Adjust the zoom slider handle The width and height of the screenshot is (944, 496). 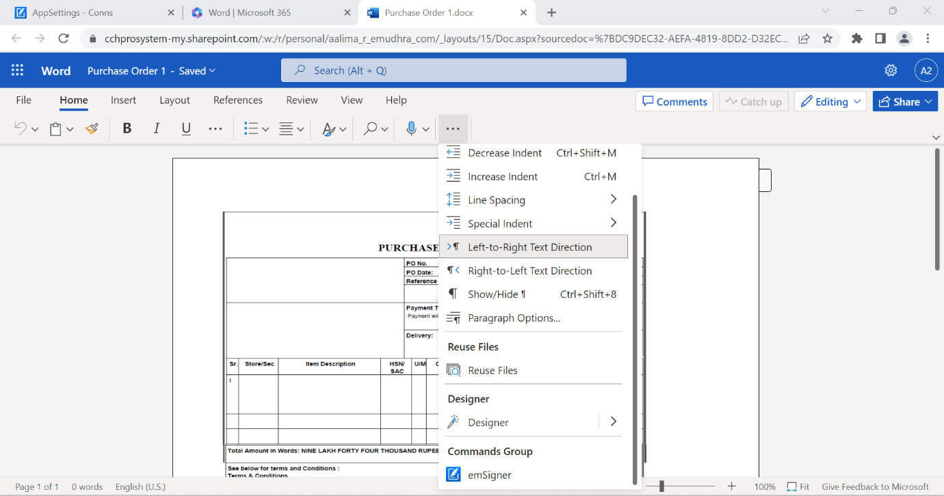[661, 486]
